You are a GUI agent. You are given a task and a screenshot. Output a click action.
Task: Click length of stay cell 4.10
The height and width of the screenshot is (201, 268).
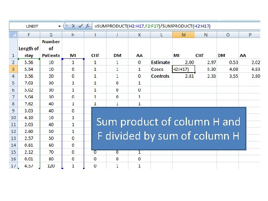tap(29, 118)
